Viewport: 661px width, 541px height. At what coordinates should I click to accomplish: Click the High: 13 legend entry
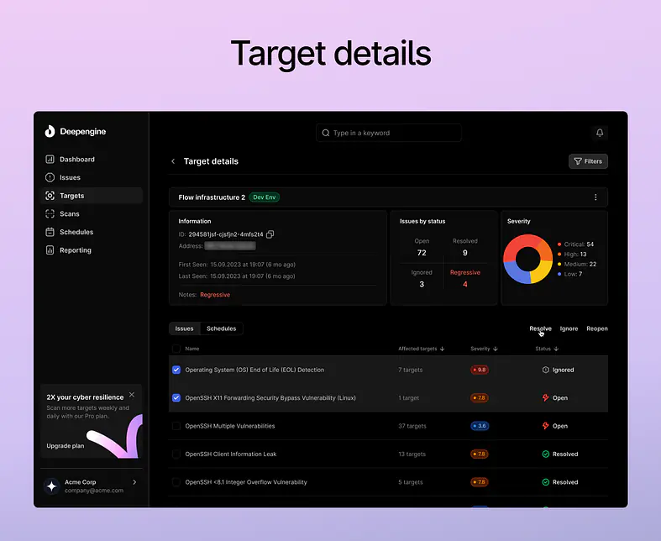pos(572,255)
